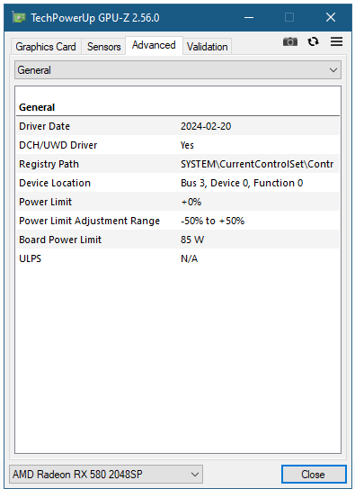Open the AMD Radeon RX 580 2048SP selector
This screenshot has width=355, height=489.
point(106,475)
